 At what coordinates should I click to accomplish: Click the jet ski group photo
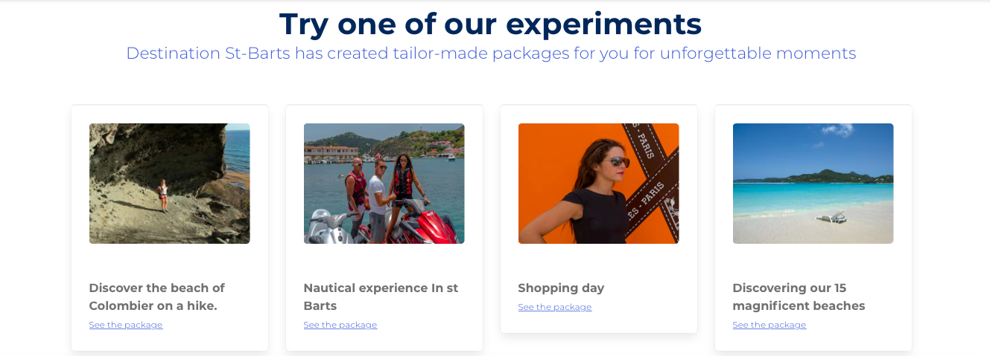coord(384,183)
